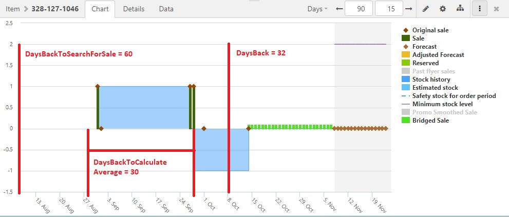Click the pencil edit icon
This screenshot has width=509, height=217.
coord(425,9)
